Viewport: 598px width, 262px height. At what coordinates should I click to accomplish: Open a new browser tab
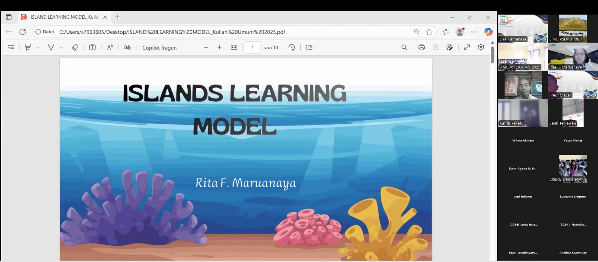tap(118, 17)
